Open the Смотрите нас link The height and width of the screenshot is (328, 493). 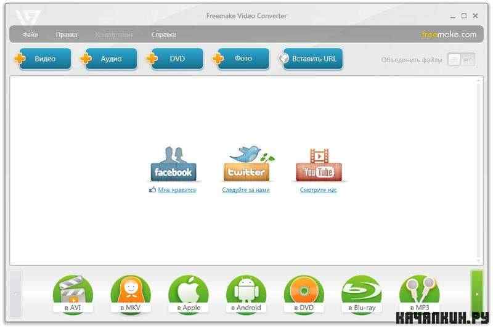click(x=318, y=190)
